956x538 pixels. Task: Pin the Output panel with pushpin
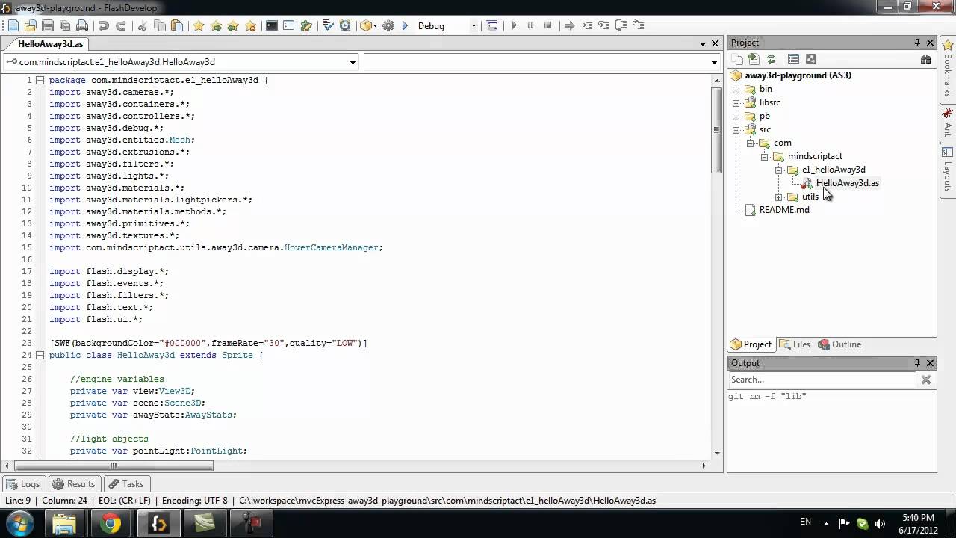(x=917, y=363)
